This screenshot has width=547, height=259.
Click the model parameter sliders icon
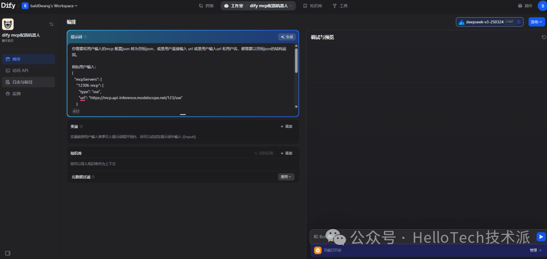pyautogui.click(x=519, y=22)
